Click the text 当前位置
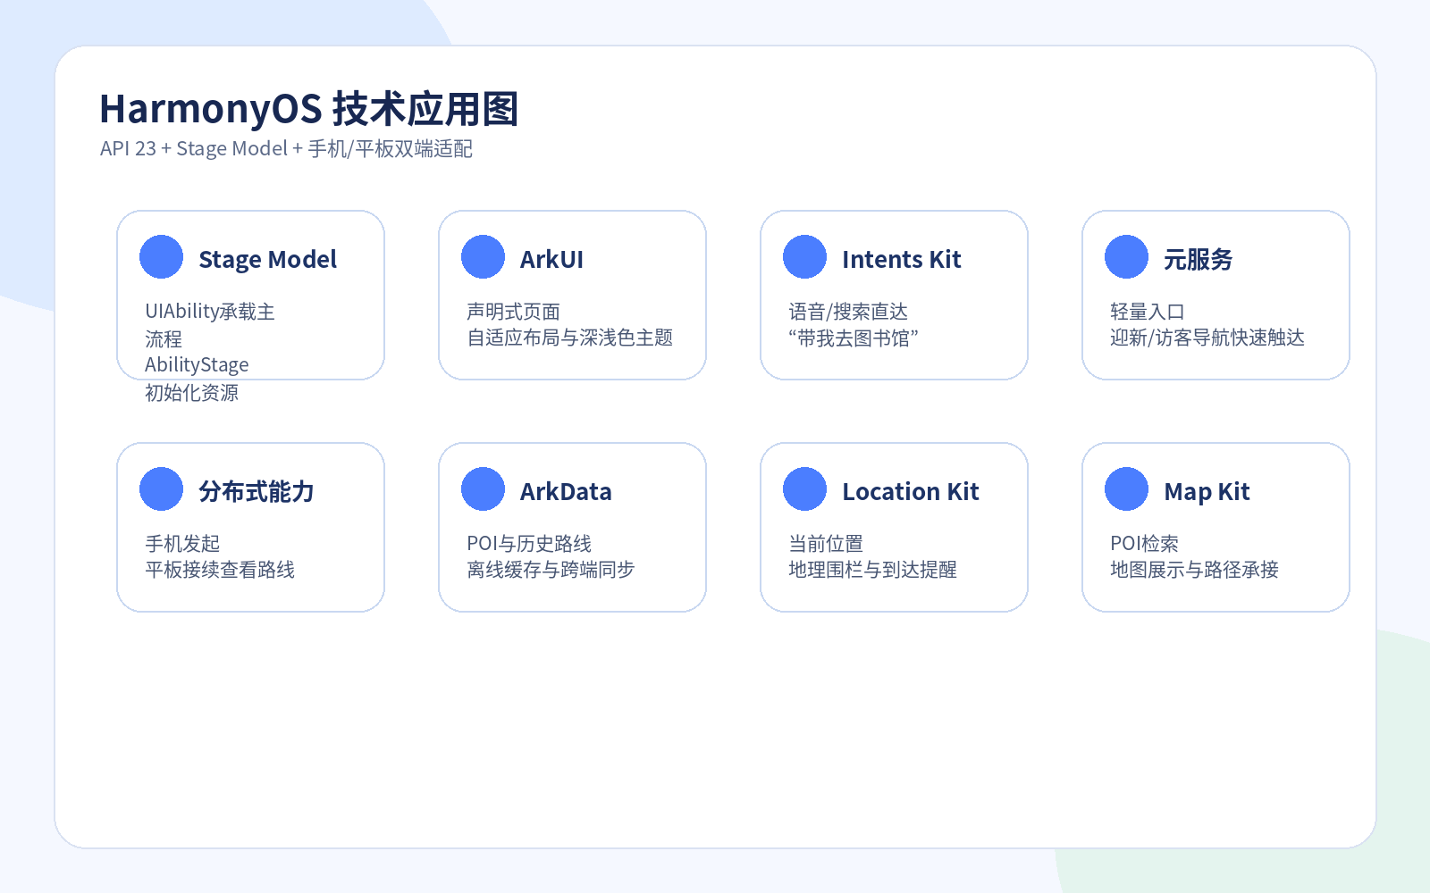Viewport: 1430px width, 893px height. tap(826, 544)
